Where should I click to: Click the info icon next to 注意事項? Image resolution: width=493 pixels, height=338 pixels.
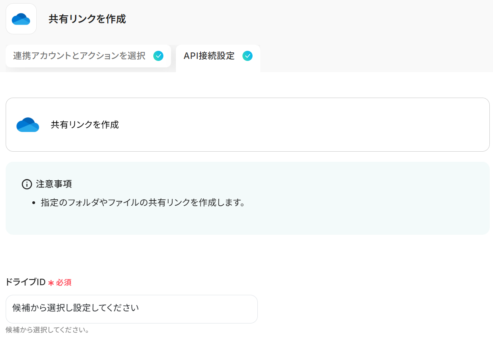click(x=27, y=184)
